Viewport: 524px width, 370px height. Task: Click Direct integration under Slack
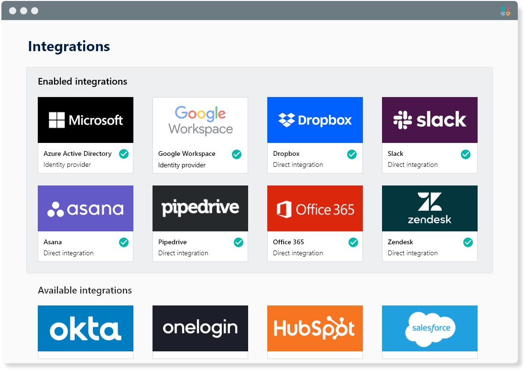tap(413, 164)
